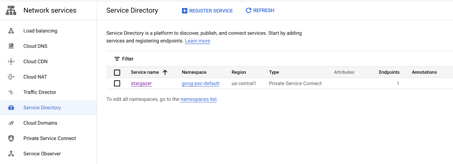Click the Load balancing sidebar icon
The width and height of the screenshot is (453, 164).
coord(11,31)
